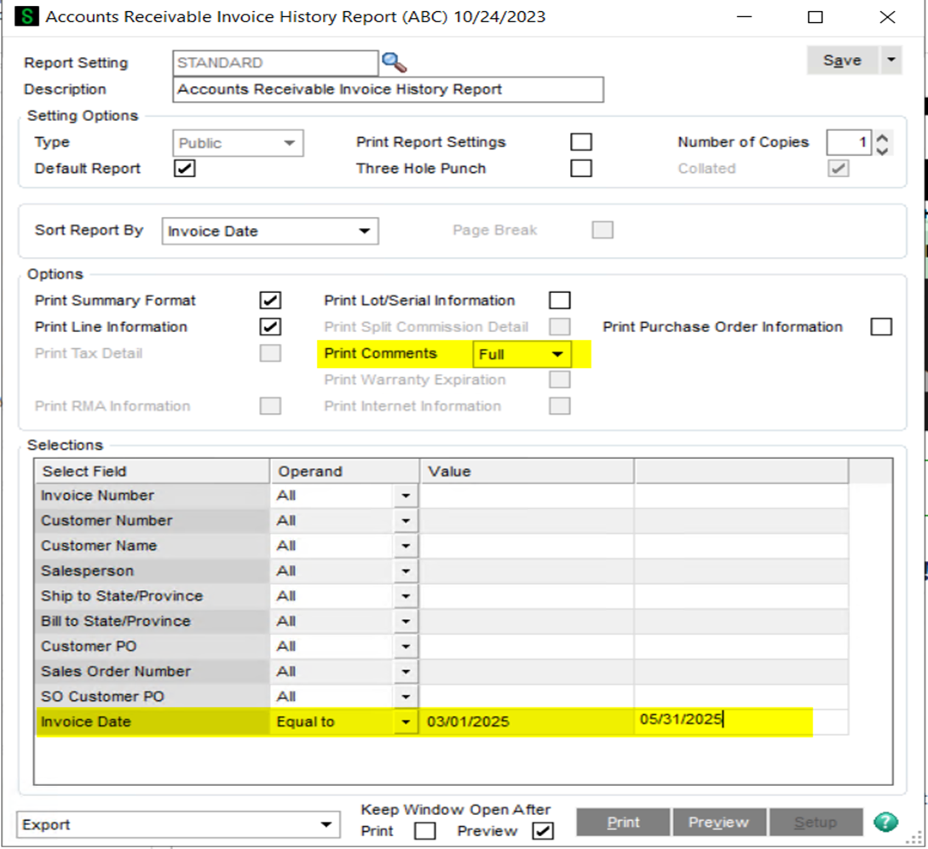This screenshot has height=849, width=928.
Task: Toggle Keep Window Open After Preview checkbox
Action: (541, 831)
